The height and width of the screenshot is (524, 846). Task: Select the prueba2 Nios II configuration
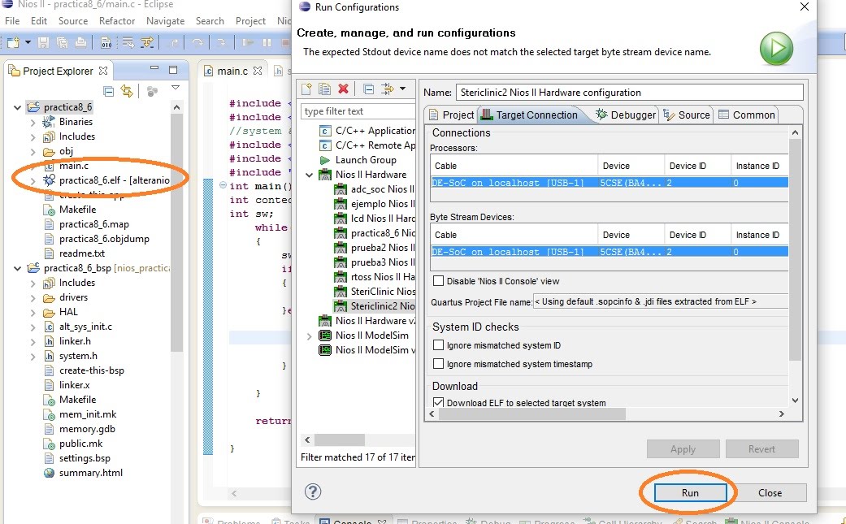375,248
